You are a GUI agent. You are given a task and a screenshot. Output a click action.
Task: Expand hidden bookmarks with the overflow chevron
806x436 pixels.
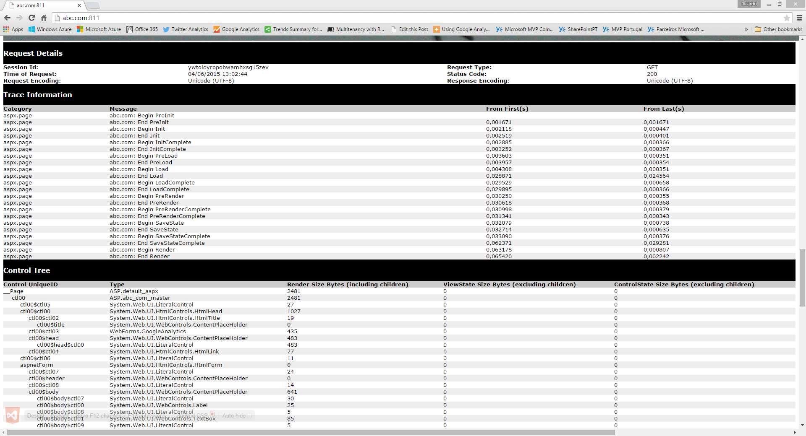[746, 29]
